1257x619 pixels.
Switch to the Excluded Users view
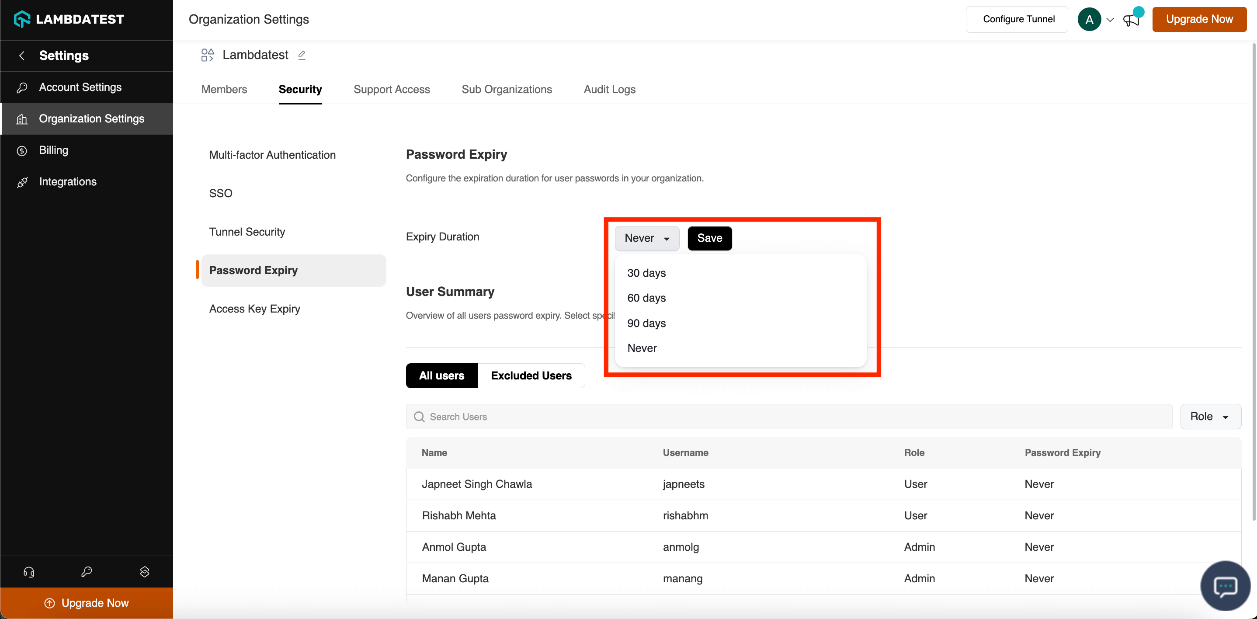[x=531, y=376]
